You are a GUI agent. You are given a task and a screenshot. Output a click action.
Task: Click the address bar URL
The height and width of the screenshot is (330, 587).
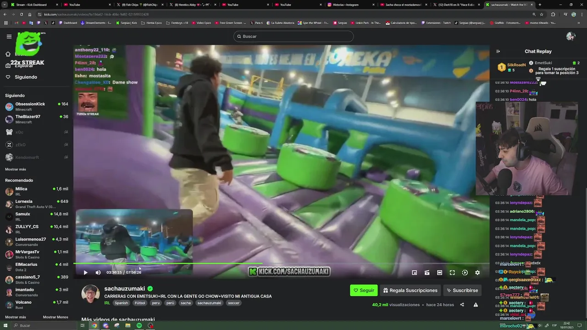tap(96, 14)
